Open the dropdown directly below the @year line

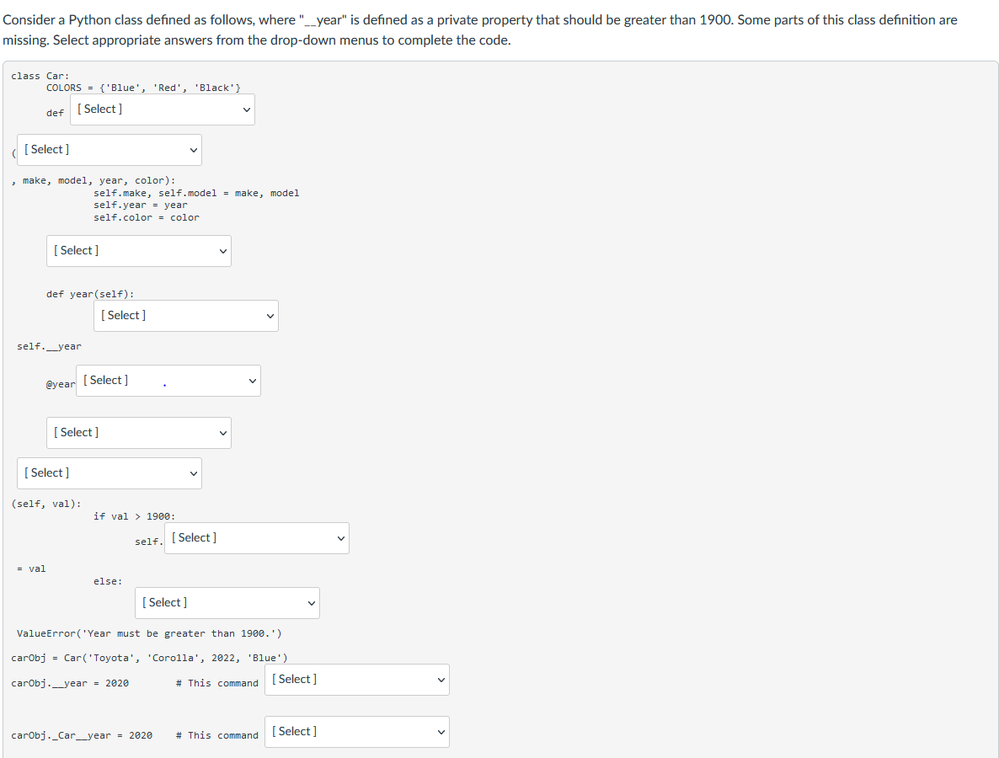tap(139, 433)
